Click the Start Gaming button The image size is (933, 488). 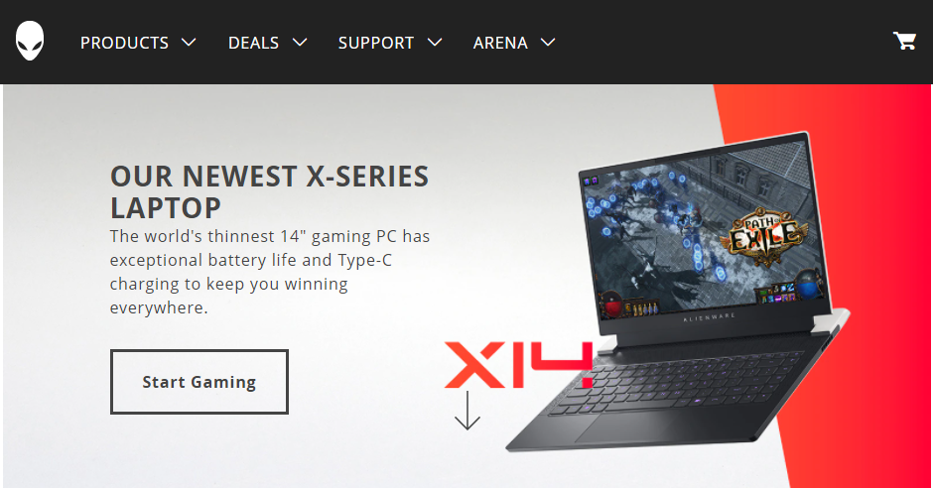200,382
